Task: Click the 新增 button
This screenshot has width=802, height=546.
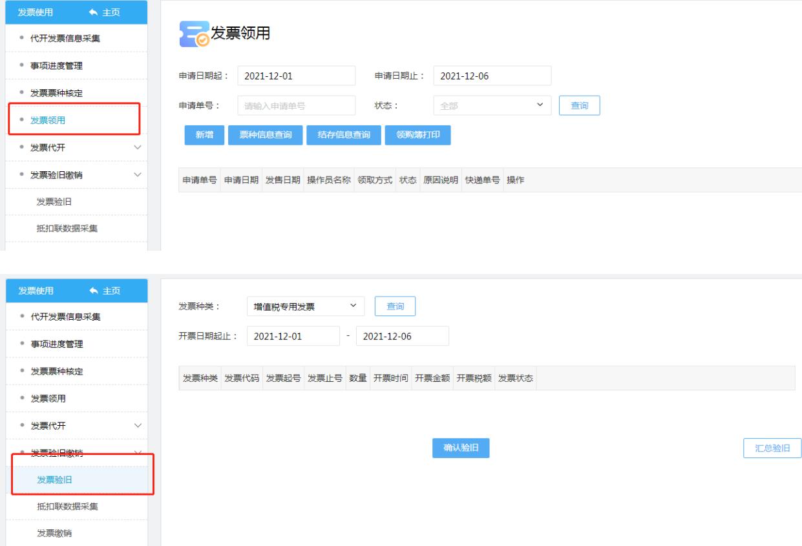Action: pyautogui.click(x=204, y=135)
